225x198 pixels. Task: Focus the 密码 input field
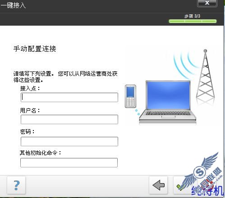[x=69, y=141]
